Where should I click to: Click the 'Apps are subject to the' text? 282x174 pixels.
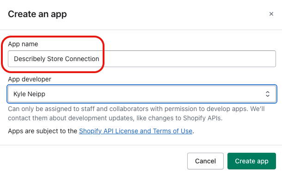[43, 131]
